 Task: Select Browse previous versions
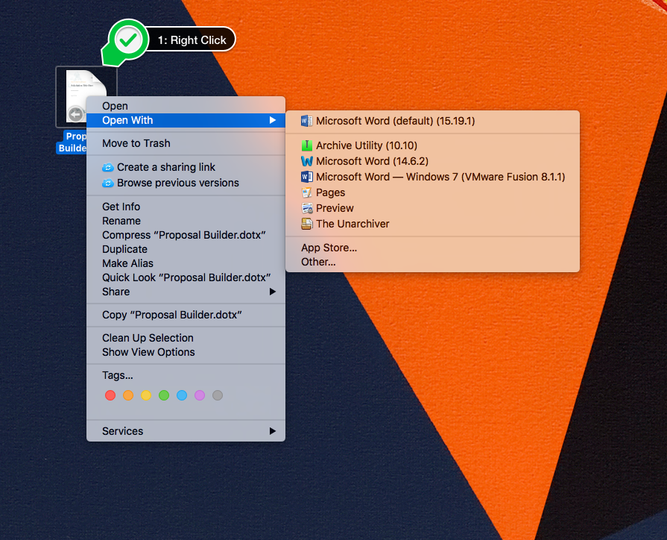(x=186, y=183)
